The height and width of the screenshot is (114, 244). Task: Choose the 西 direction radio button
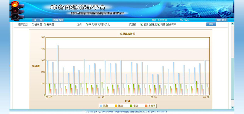click(100, 24)
